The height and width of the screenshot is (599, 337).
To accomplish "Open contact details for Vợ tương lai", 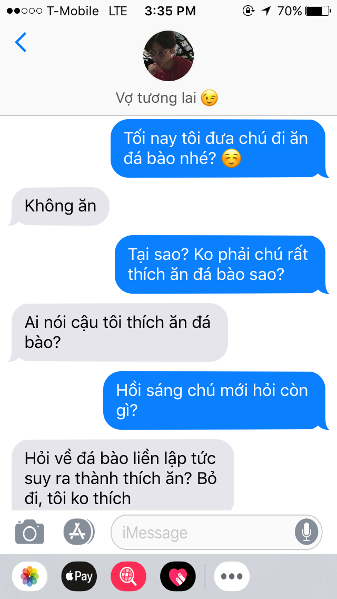I will (167, 98).
